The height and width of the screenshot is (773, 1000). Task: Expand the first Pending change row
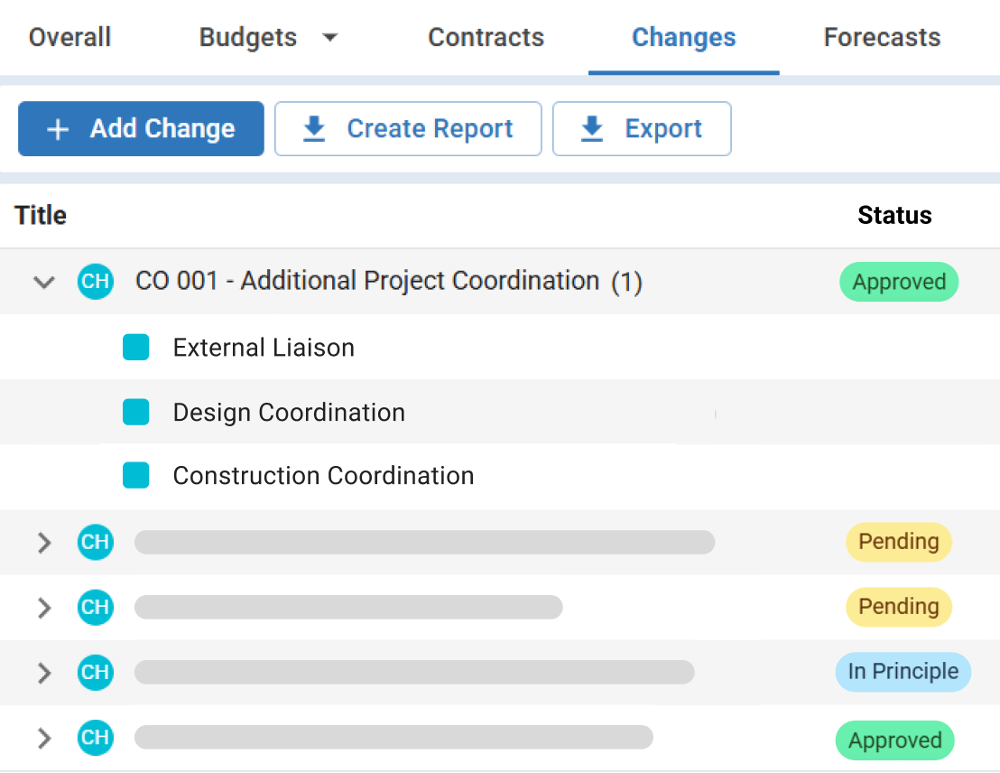pyautogui.click(x=43, y=542)
